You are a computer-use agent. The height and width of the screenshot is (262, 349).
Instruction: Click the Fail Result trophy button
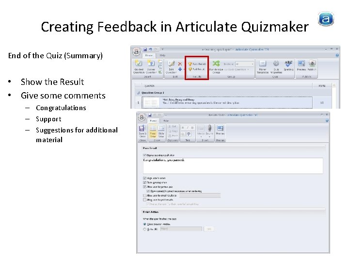(196, 69)
